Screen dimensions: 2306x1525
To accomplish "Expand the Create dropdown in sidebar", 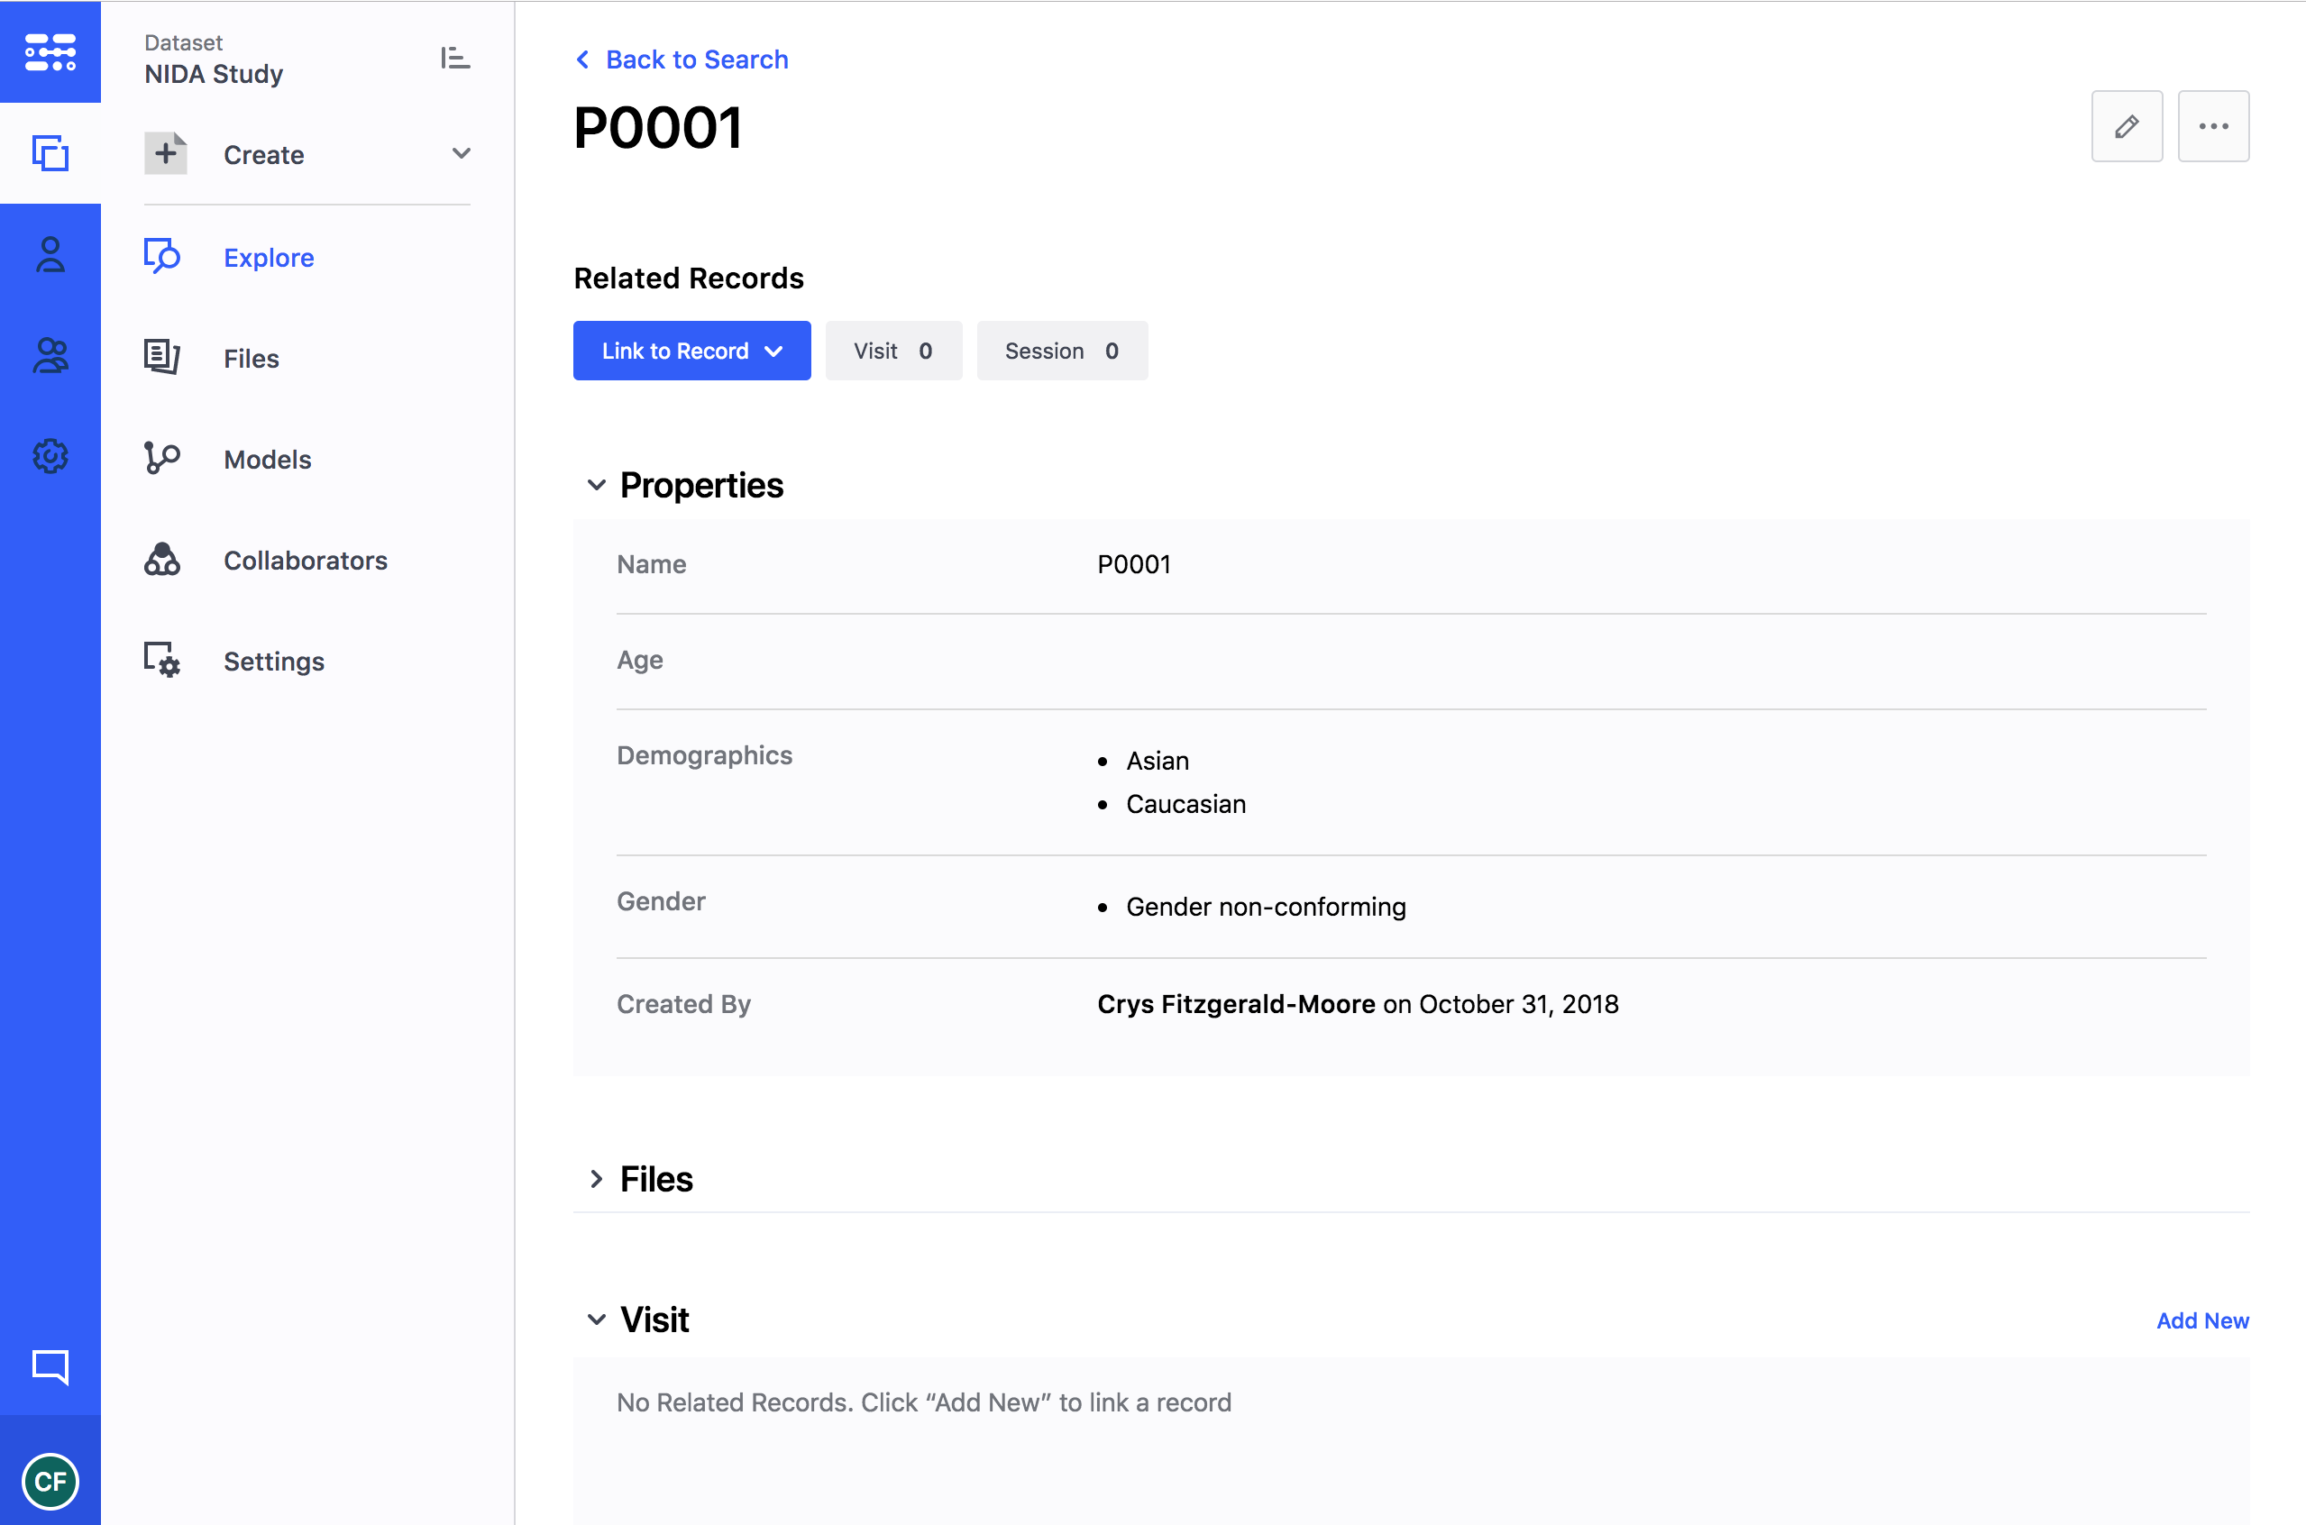I will click(x=461, y=153).
